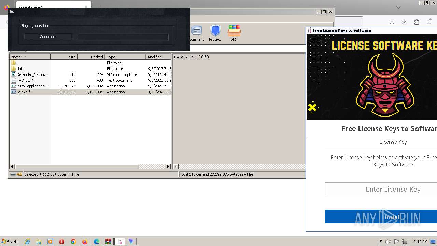Select the data folder in archive list

click(x=90, y=69)
